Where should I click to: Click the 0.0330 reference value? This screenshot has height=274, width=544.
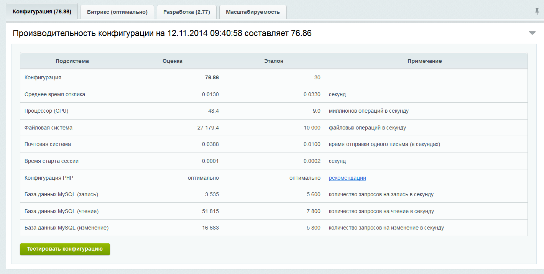(x=312, y=94)
